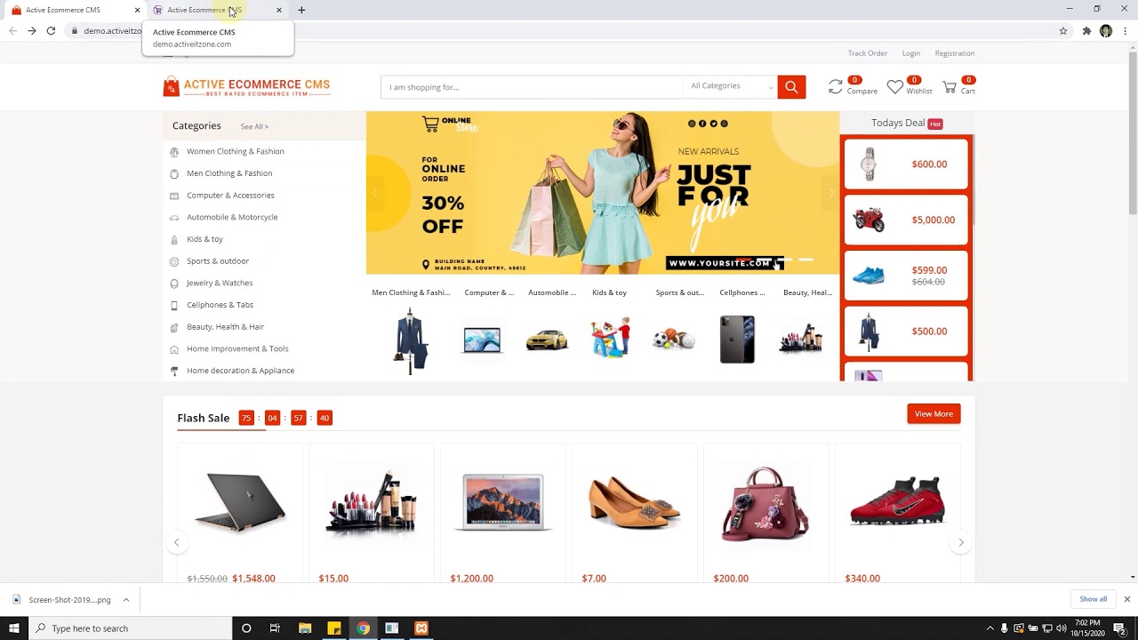This screenshot has width=1138, height=640.
Task: Click Cellphones & Tabs category icon
Action: tap(174, 305)
